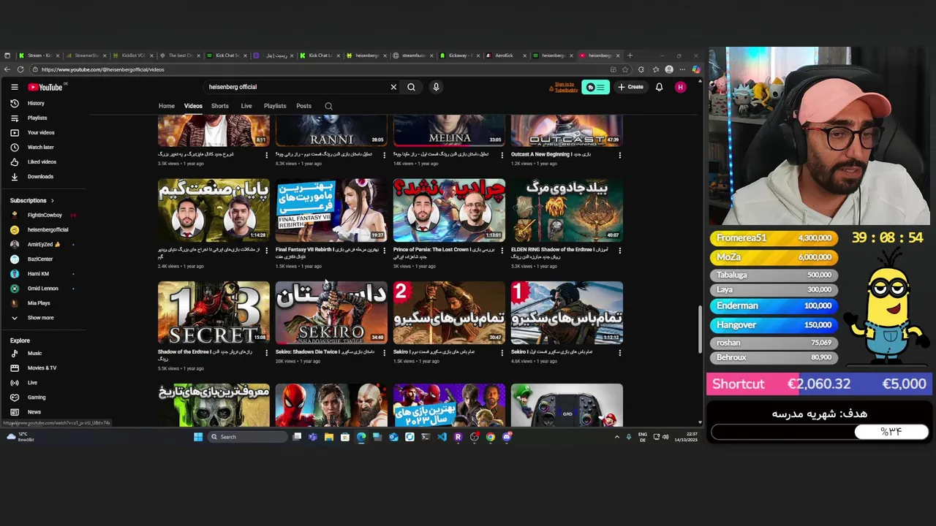Viewport: 936px width, 526px height.
Task: Start voice search with microphone icon
Action: 436,87
